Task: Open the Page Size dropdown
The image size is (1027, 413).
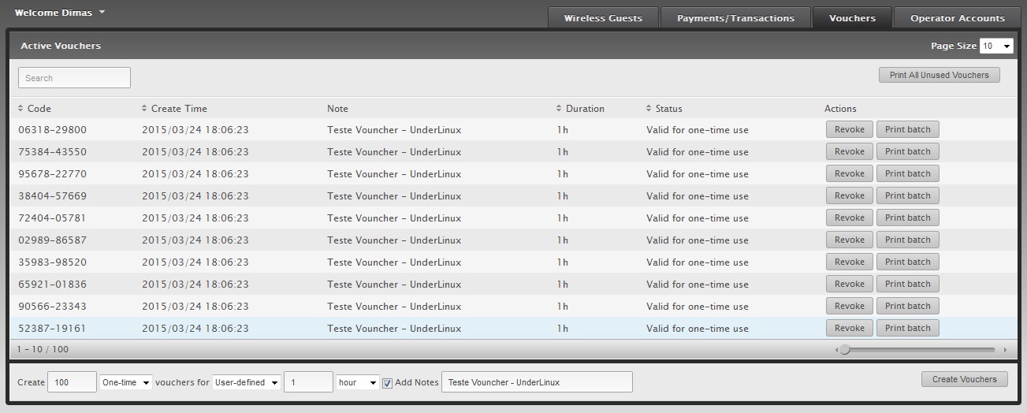Action: tap(996, 46)
